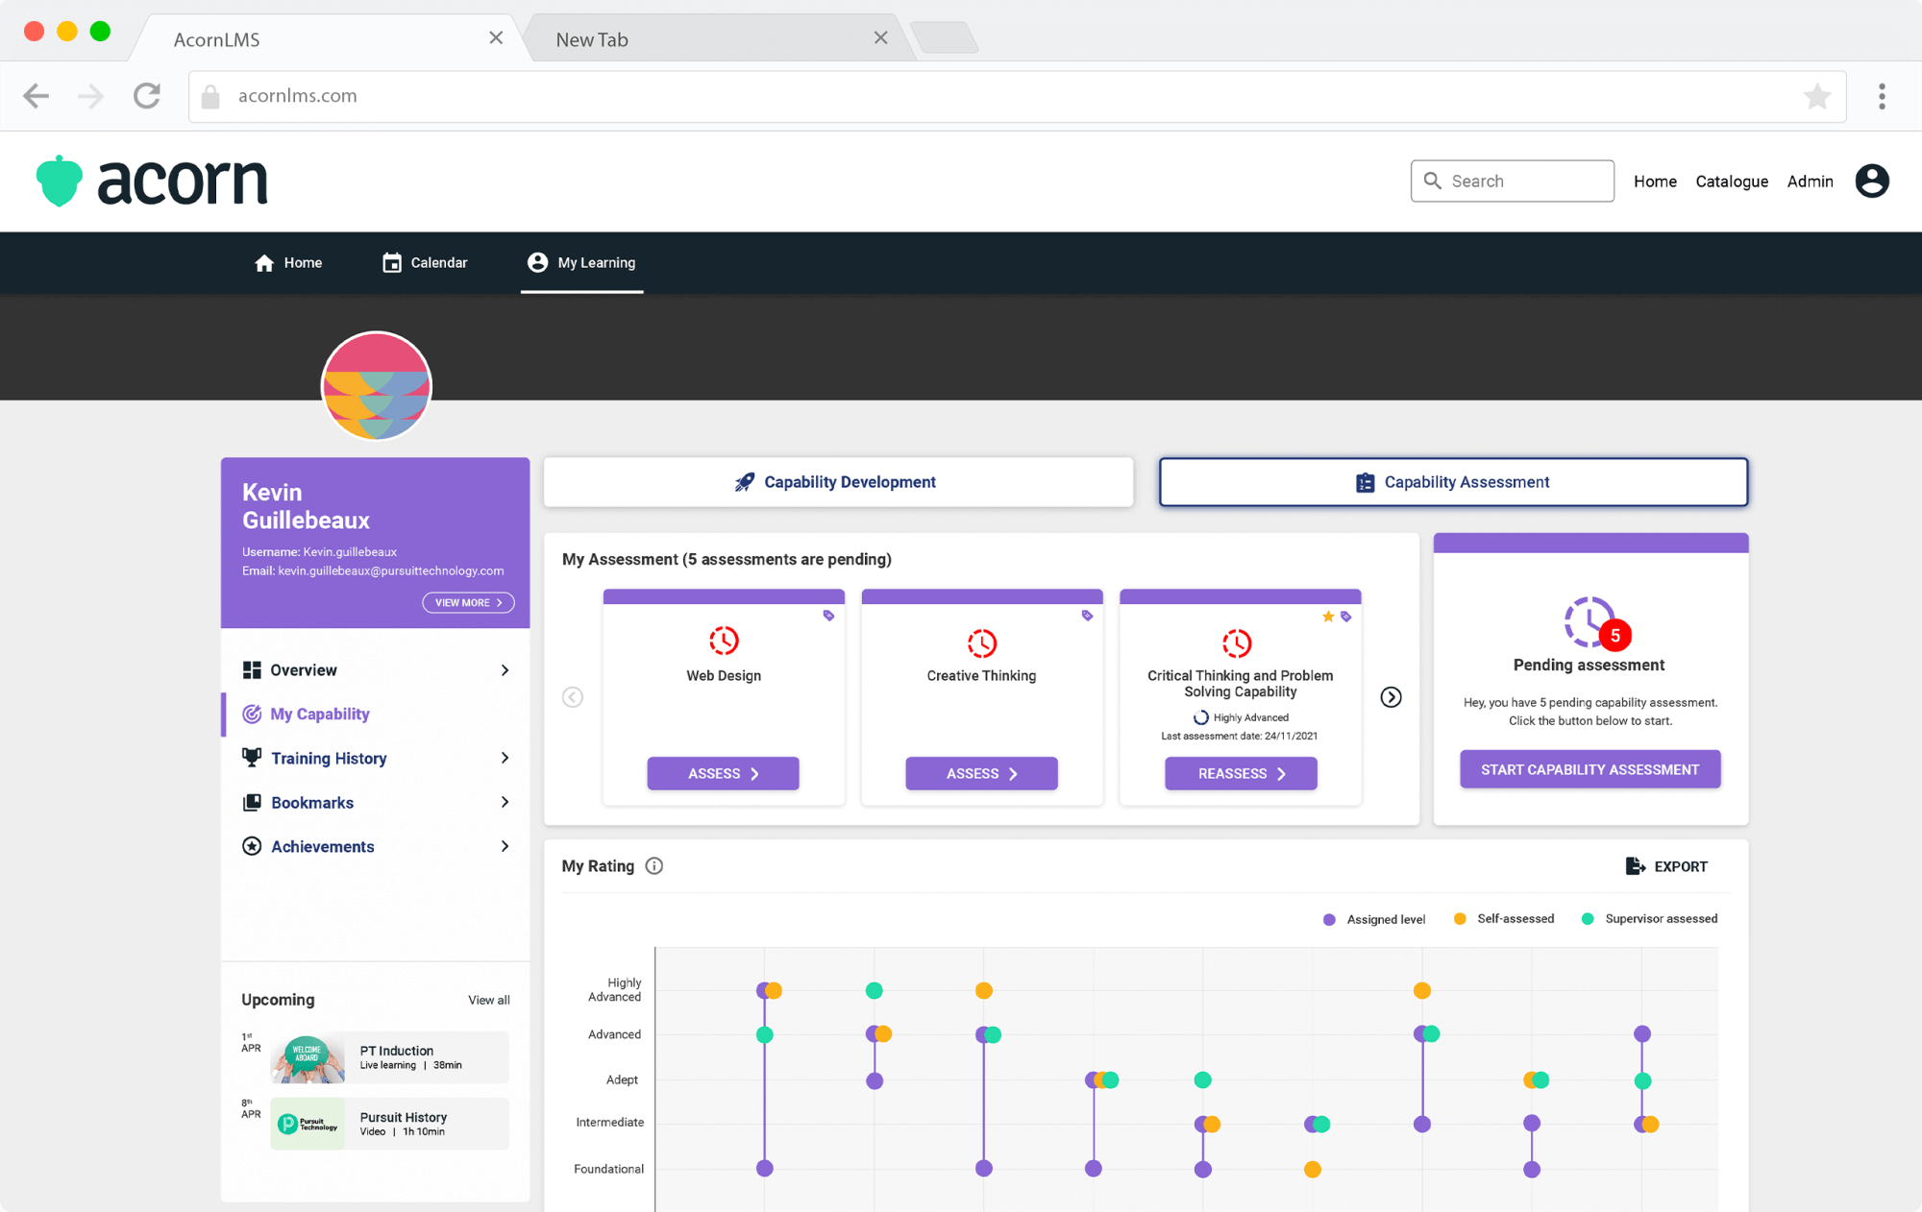The image size is (1922, 1212).
Task: Click the Calendar navigation icon
Action: tap(391, 261)
